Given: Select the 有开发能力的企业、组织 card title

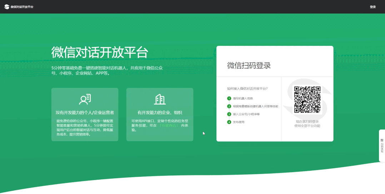Looking at the screenshot, I should [x=160, y=112].
